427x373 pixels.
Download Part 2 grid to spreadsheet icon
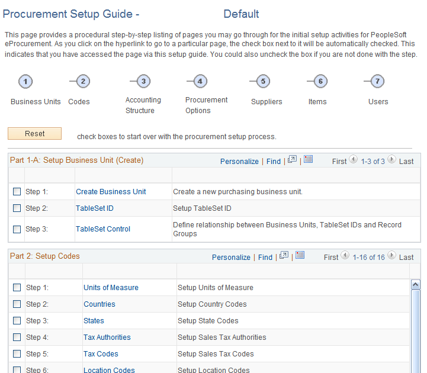click(x=300, y=255)
